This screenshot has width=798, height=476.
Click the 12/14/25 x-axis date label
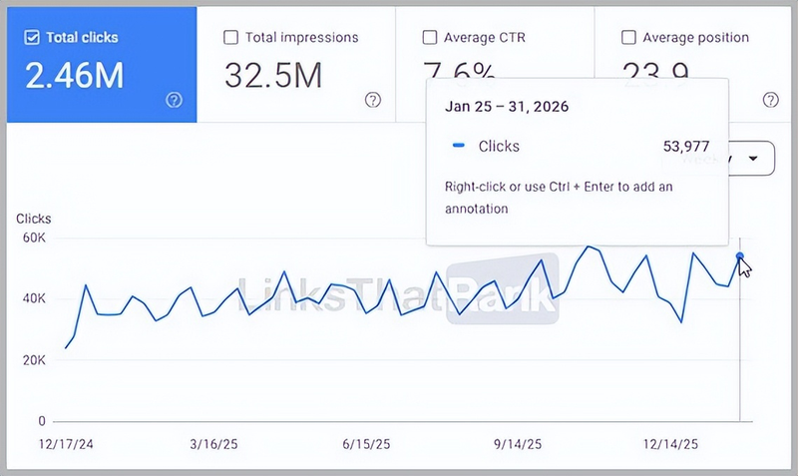pos(670,443)
